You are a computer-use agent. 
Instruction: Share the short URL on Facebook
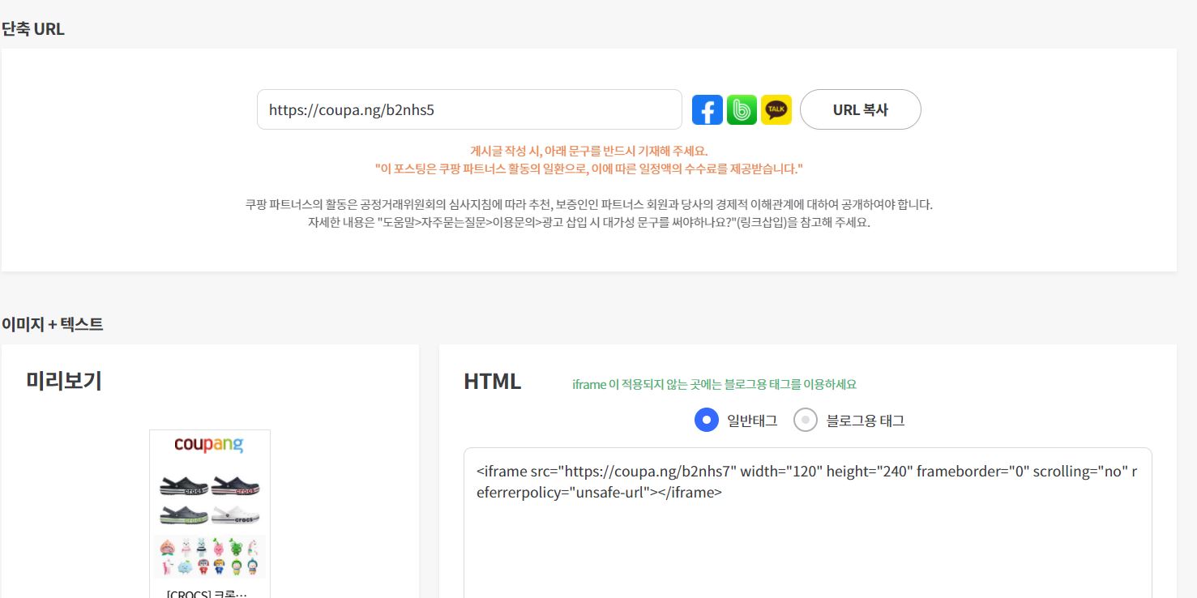(x=708, y=109)
